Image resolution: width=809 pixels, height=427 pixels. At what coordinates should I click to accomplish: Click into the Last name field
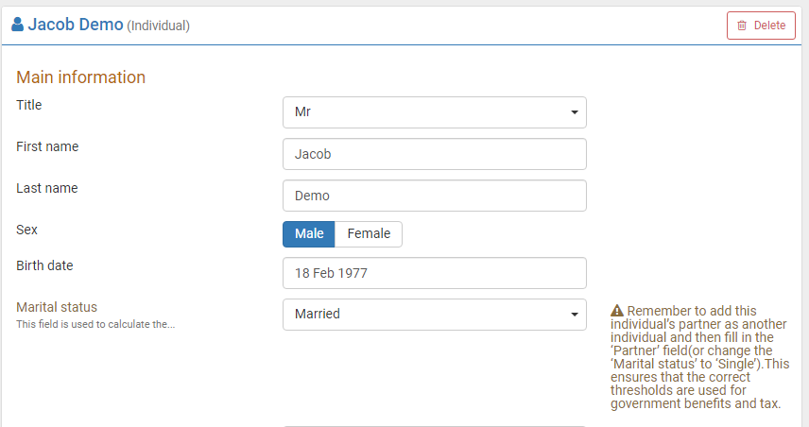point(434,196)
